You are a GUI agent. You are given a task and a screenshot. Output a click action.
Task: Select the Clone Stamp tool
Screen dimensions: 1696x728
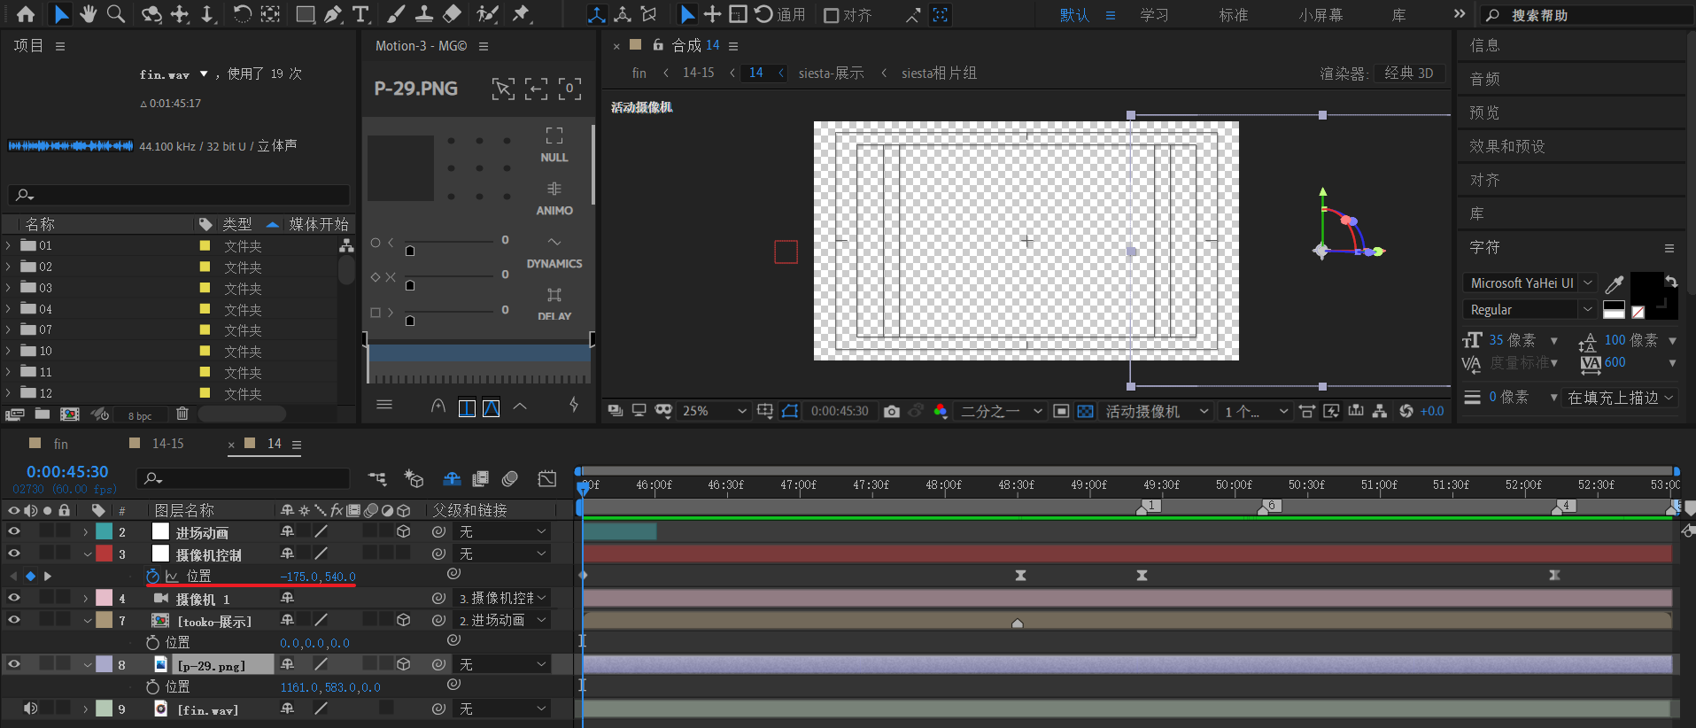tap(424, 14)
